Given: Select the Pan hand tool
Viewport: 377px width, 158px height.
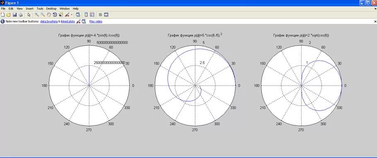Looking at the screenshot, I should 49,14.
